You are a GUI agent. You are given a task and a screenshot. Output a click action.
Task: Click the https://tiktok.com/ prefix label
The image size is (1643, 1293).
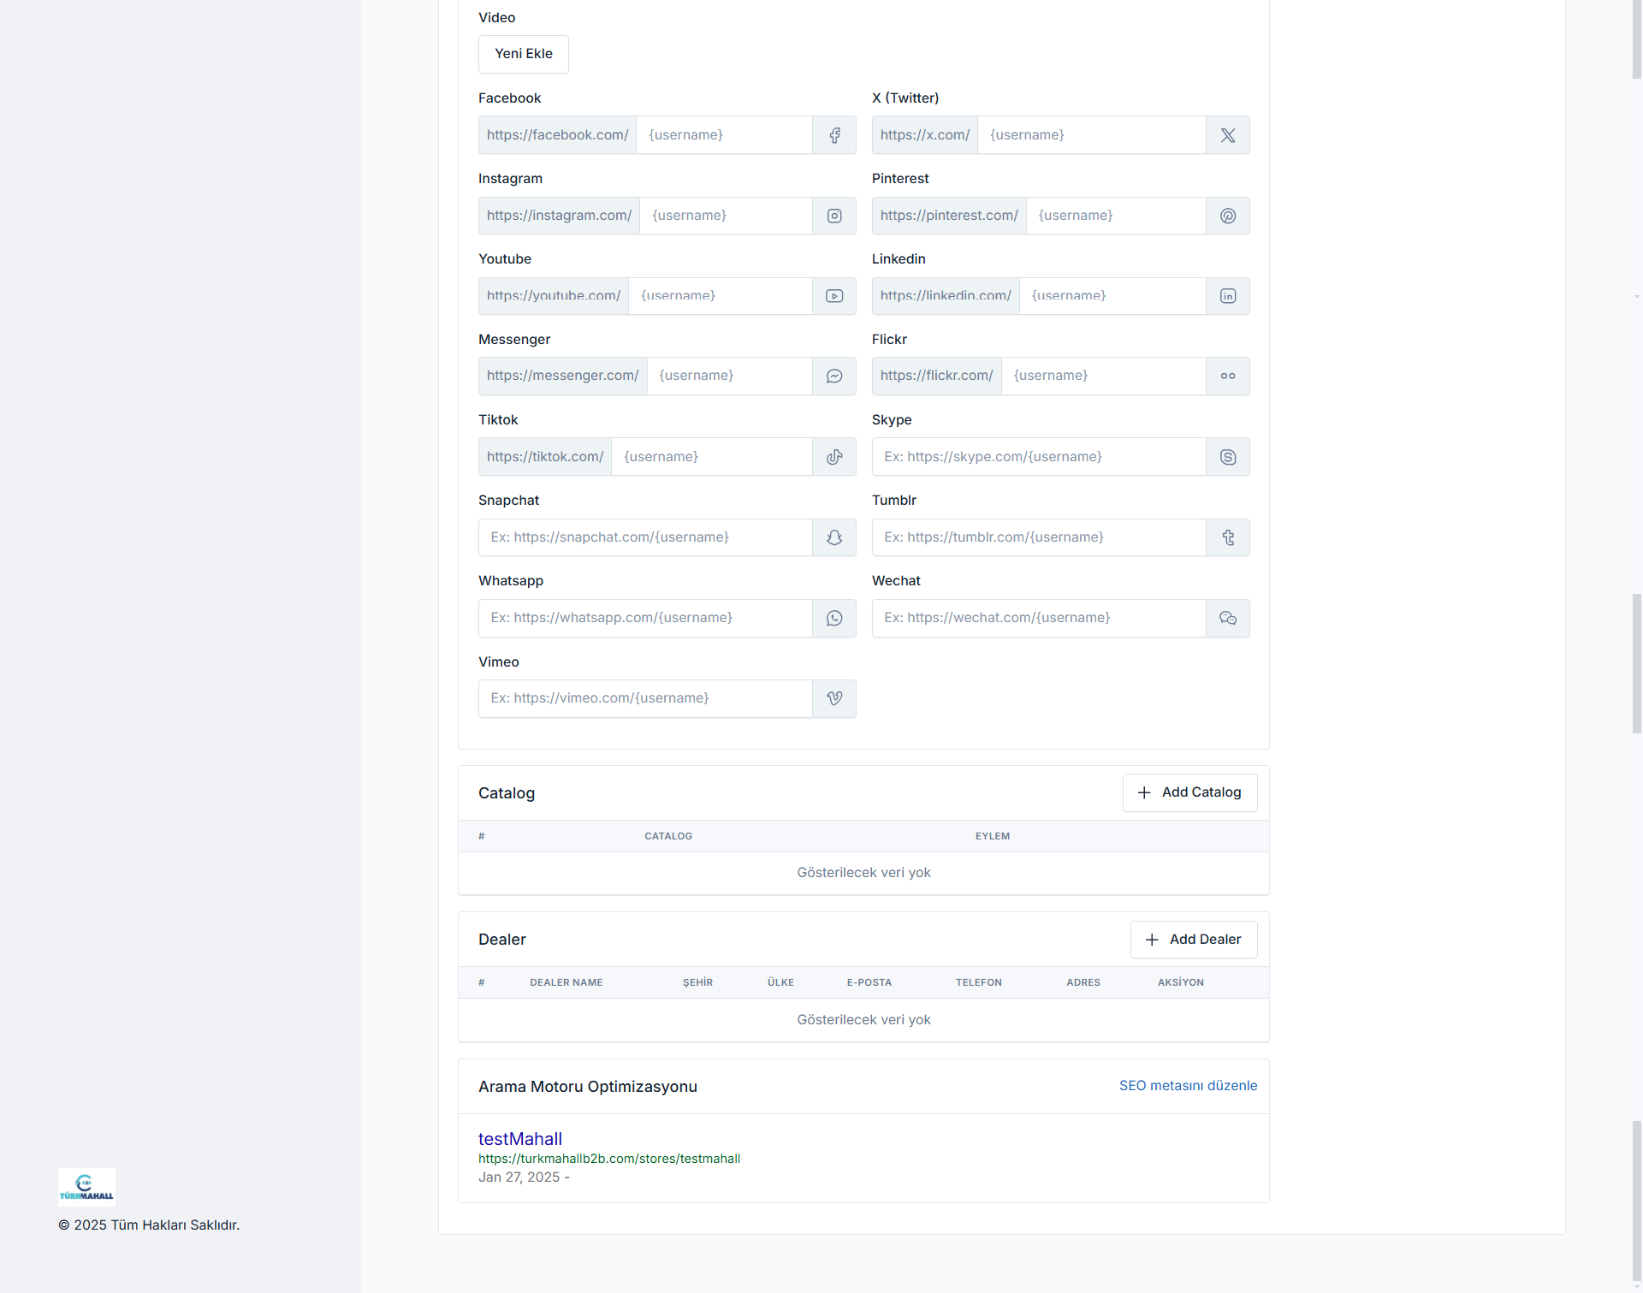click(545, 457)
